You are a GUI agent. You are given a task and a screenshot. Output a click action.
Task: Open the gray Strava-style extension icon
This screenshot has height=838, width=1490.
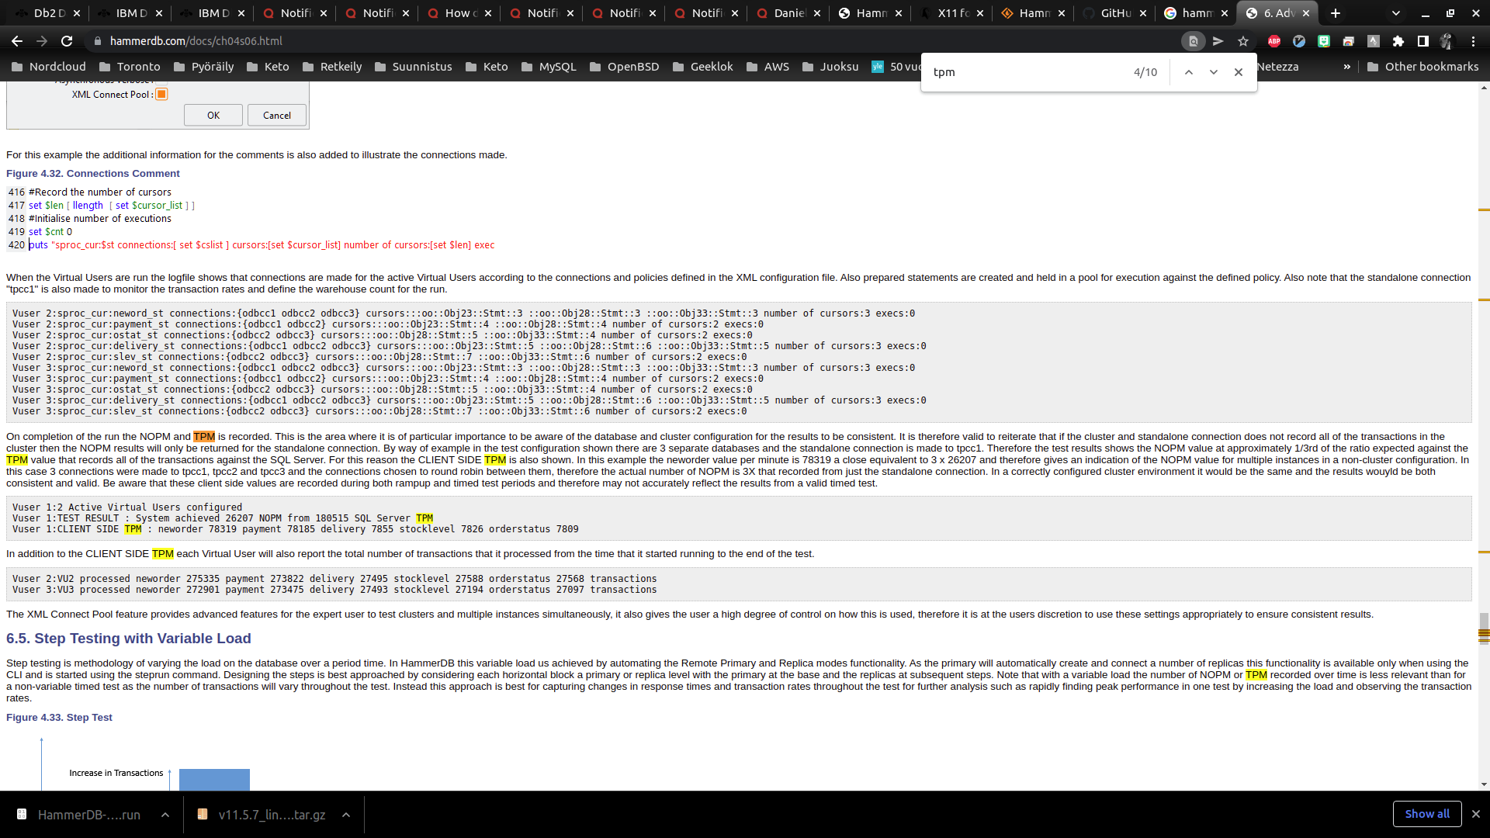(x=1374, y=41)
